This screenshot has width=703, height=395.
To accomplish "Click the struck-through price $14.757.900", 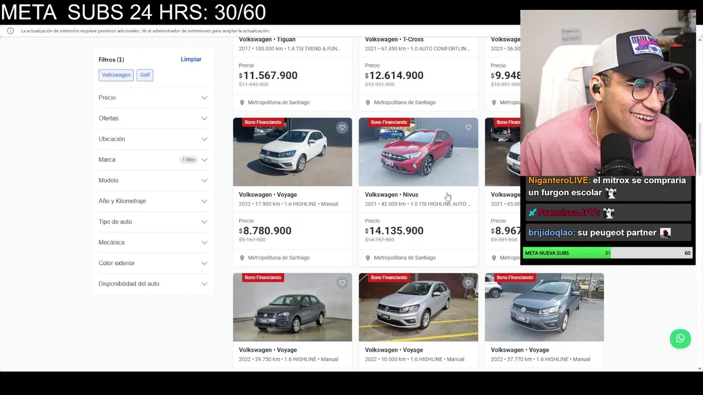I will pyautogui.click(x=380, y=240).
